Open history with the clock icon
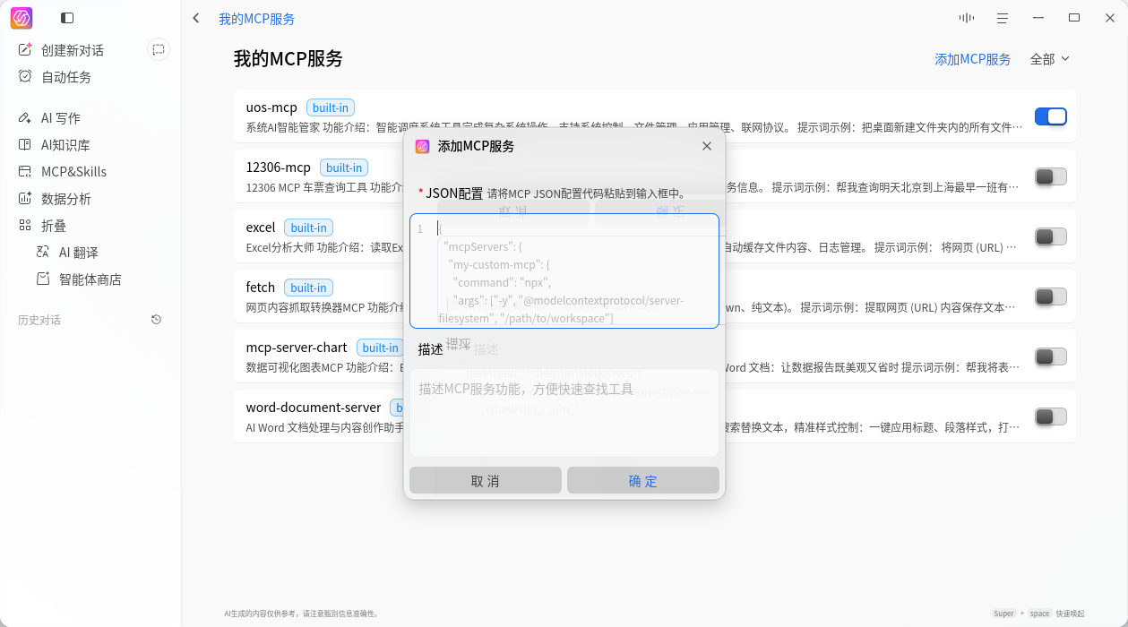This screenshot has width=1128, height=627. tap(157, 320)
